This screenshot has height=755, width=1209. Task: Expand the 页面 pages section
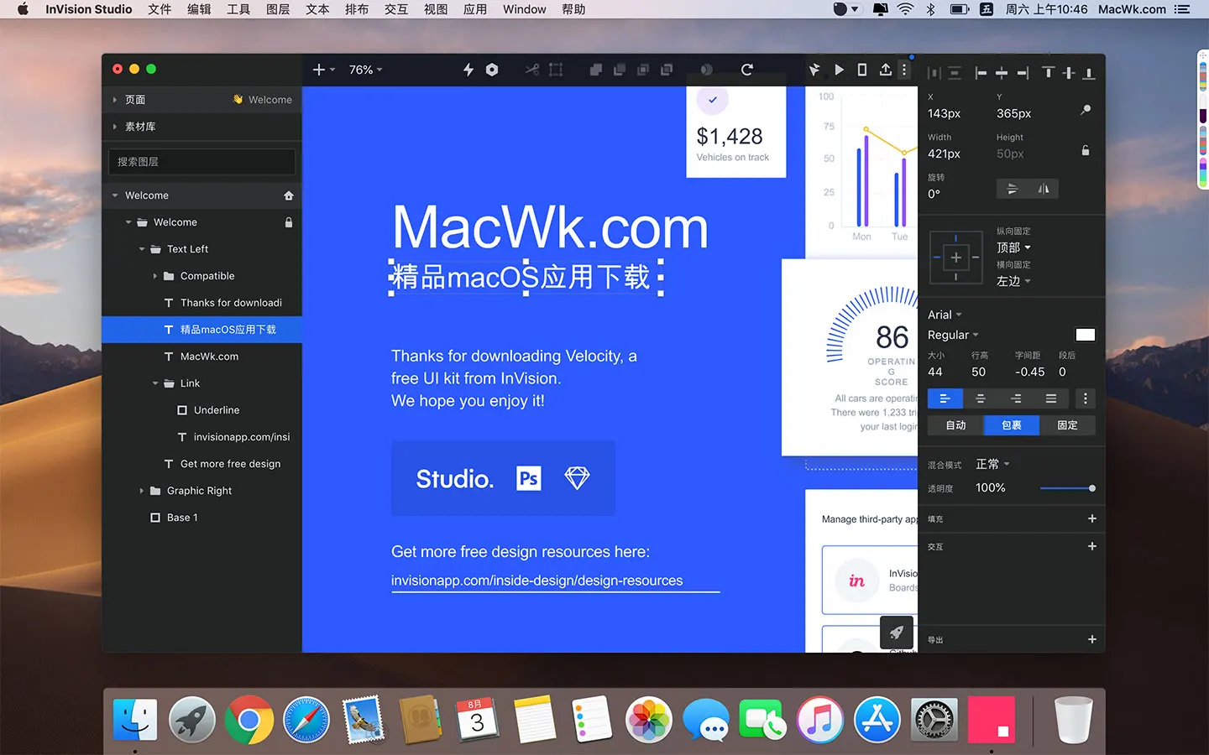point(115,100)
